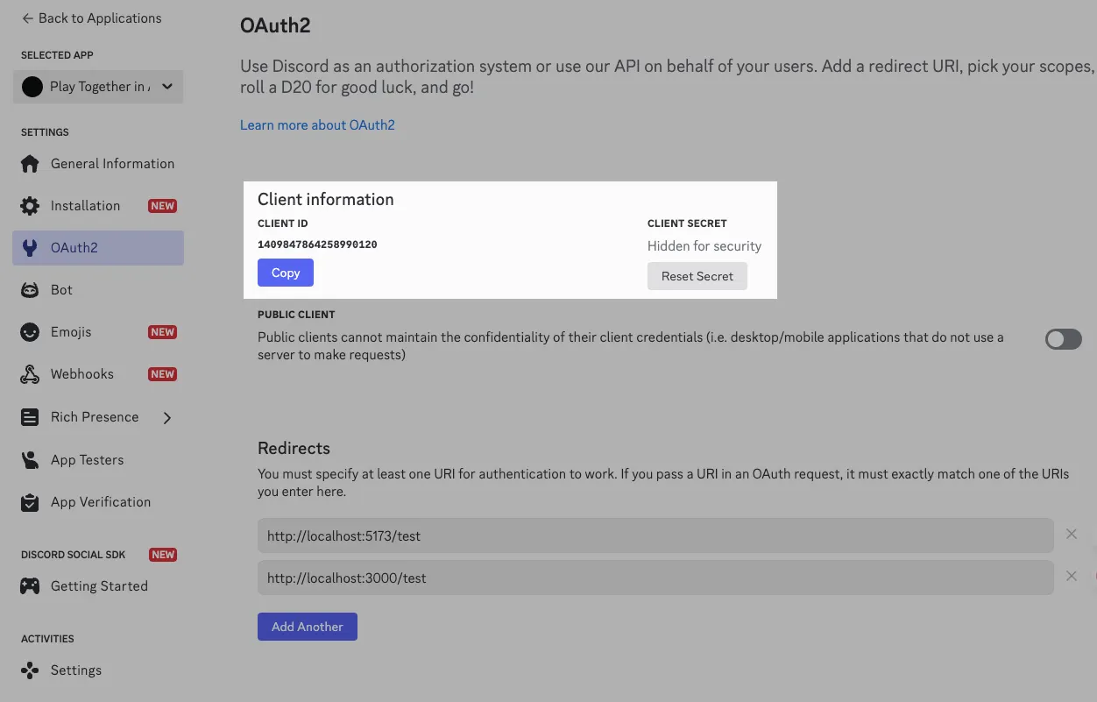Go back to Applications
This screenshot has height=702, width=1097.
[91, 18]
